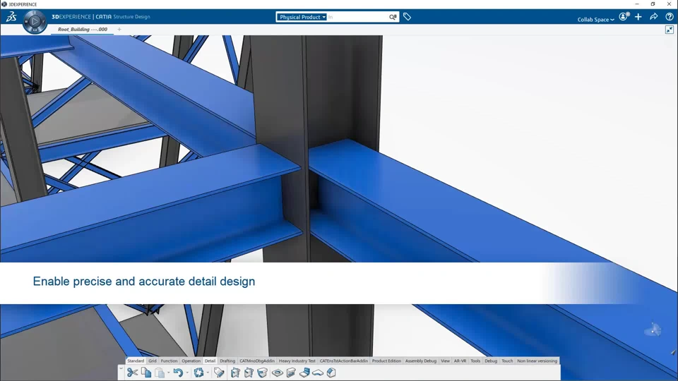Screen dimensions: 678x381
Task: Select the curved surface tool icon
Action: [318, 373]
